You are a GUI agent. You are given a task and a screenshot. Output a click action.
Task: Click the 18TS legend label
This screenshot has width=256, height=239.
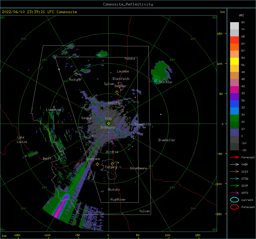(x=245, y=193)
